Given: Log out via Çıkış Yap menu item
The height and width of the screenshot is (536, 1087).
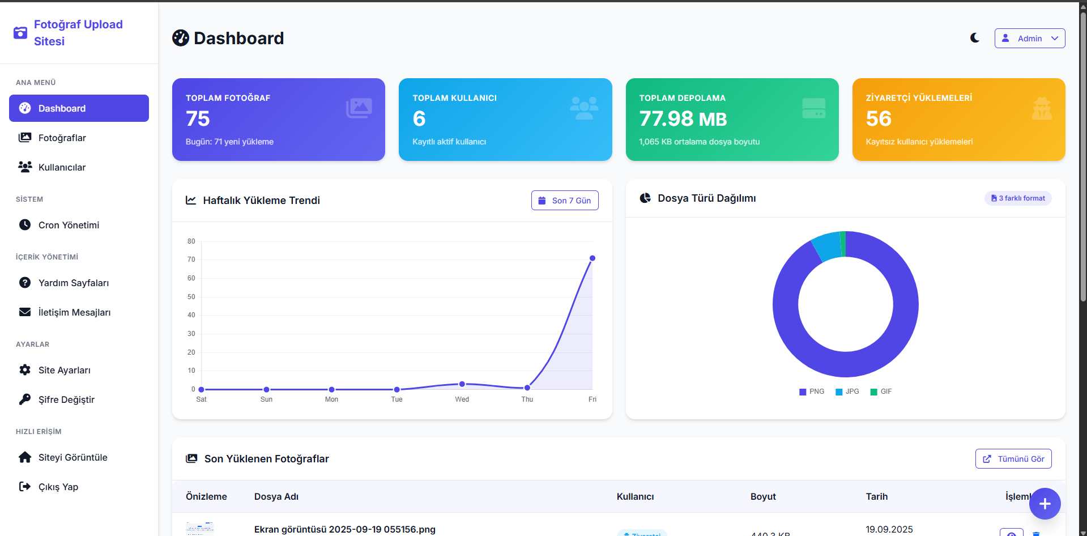Looking at the screenshot, I should click(x=58, y=487).
